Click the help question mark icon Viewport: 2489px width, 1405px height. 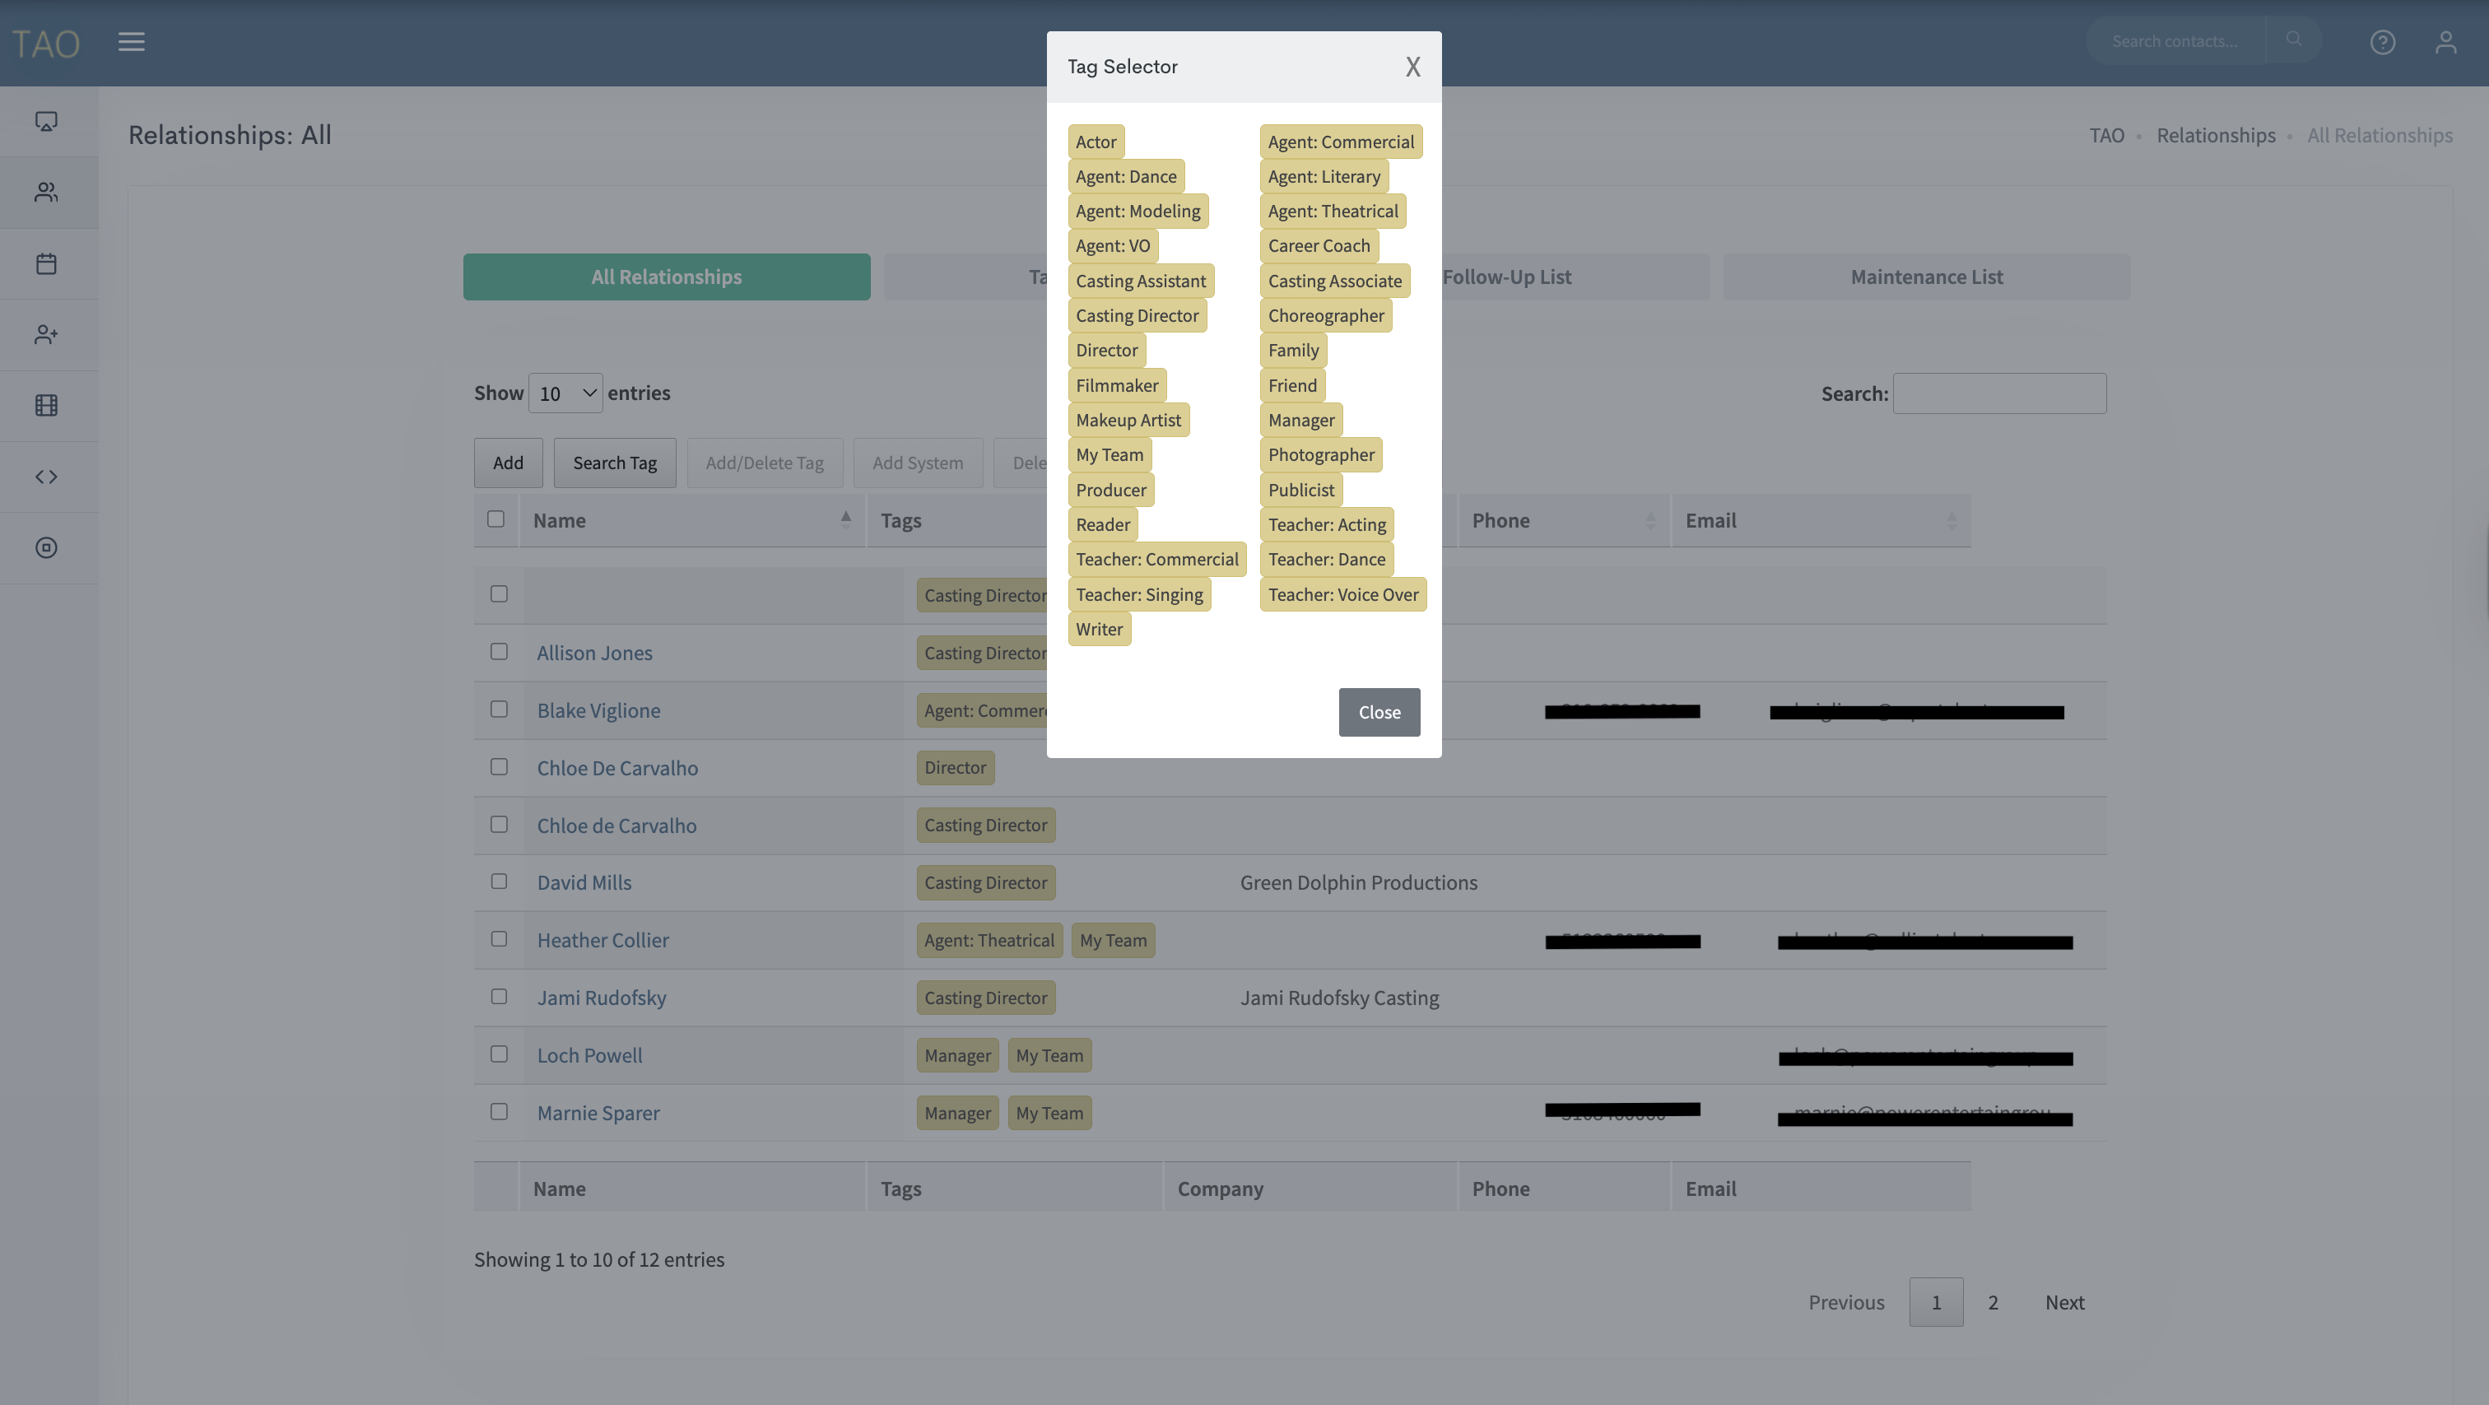(x=2382, y=41)
